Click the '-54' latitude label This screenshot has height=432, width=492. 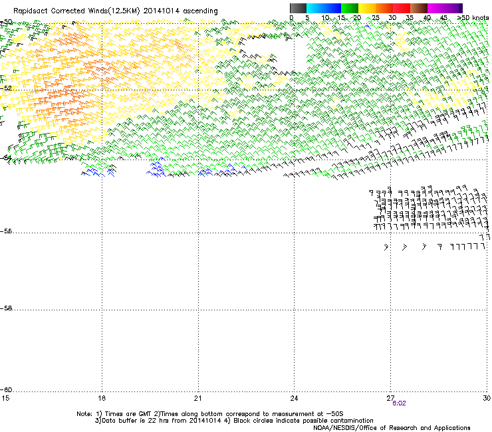(6, 158)
